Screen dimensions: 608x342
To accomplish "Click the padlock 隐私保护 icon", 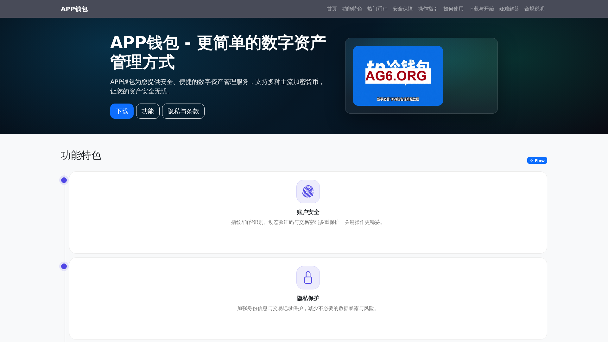I will pos(308,278).
